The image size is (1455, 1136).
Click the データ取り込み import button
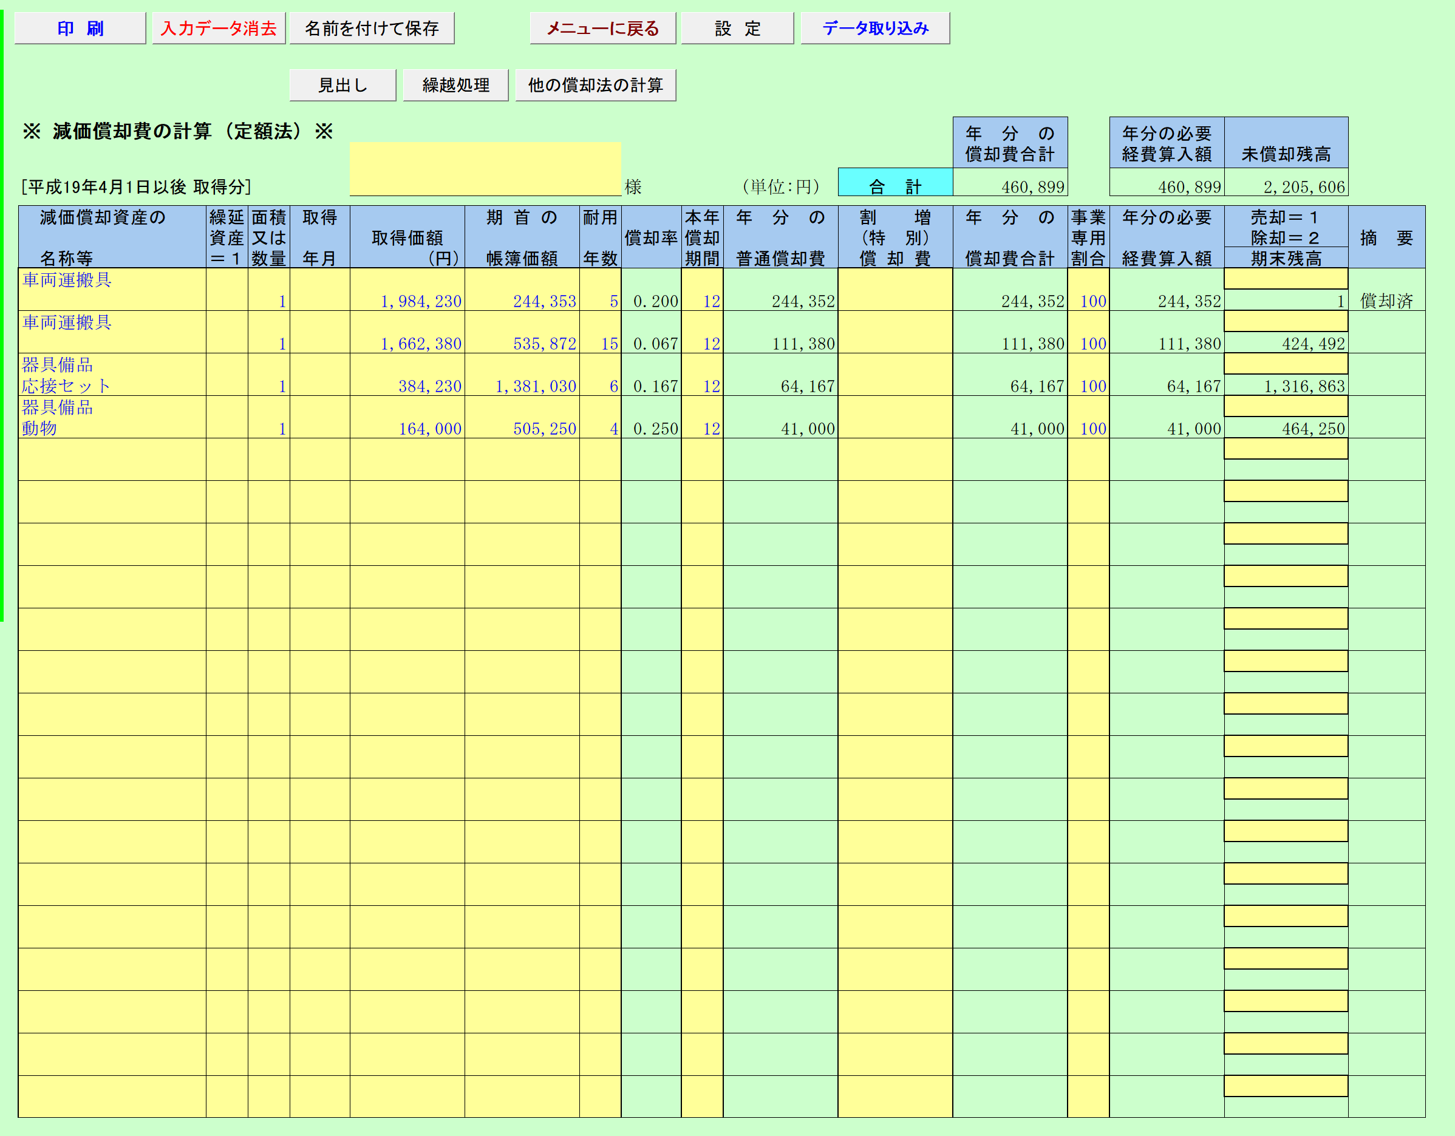pos(874,28)
